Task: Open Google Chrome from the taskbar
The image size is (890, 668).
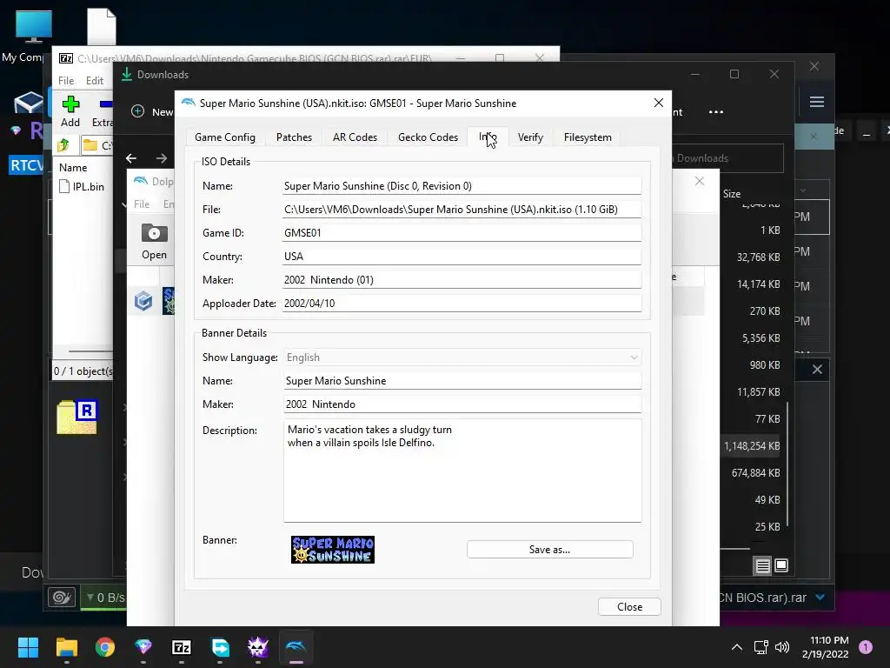Action: (x=105, y=647)
